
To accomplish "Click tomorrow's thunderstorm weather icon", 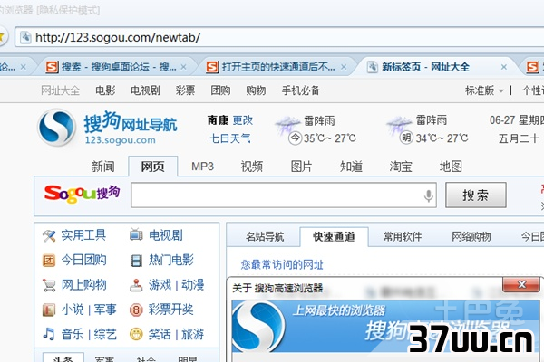I will coord(399,125).
